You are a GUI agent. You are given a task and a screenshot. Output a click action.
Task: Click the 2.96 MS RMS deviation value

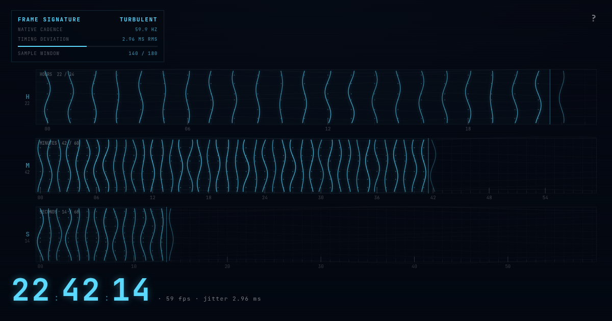pyautogui.click(x=140, y=39)
